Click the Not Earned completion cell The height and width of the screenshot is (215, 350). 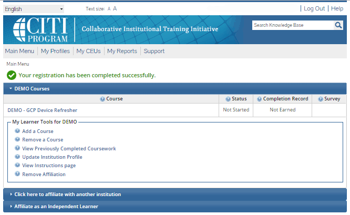(283, 110)
